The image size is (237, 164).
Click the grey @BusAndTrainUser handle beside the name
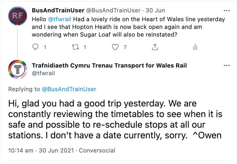click(x=113, y=11)
